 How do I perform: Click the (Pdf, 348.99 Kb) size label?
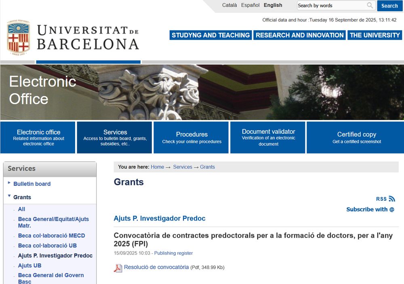click(x=207, y=267)
